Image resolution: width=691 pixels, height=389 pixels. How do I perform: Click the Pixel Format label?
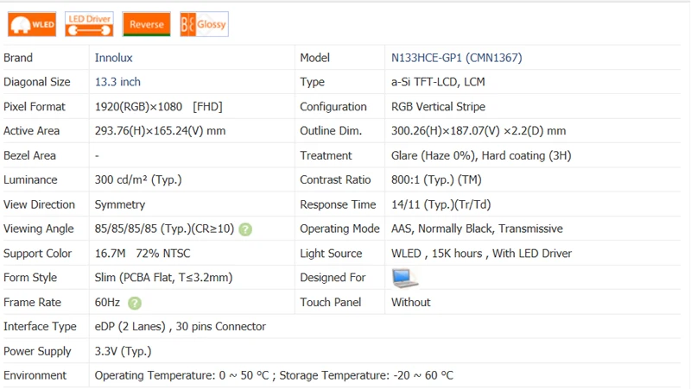35,106
